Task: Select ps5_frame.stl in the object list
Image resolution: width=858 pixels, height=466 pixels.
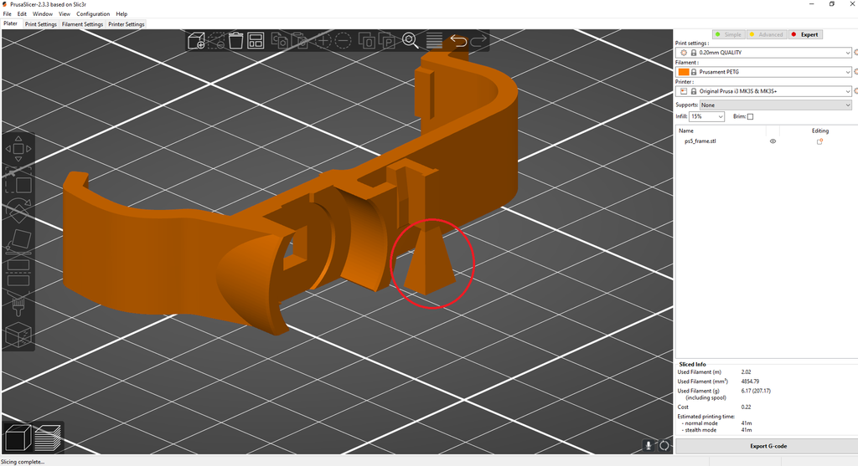Action: click(700, 141)
